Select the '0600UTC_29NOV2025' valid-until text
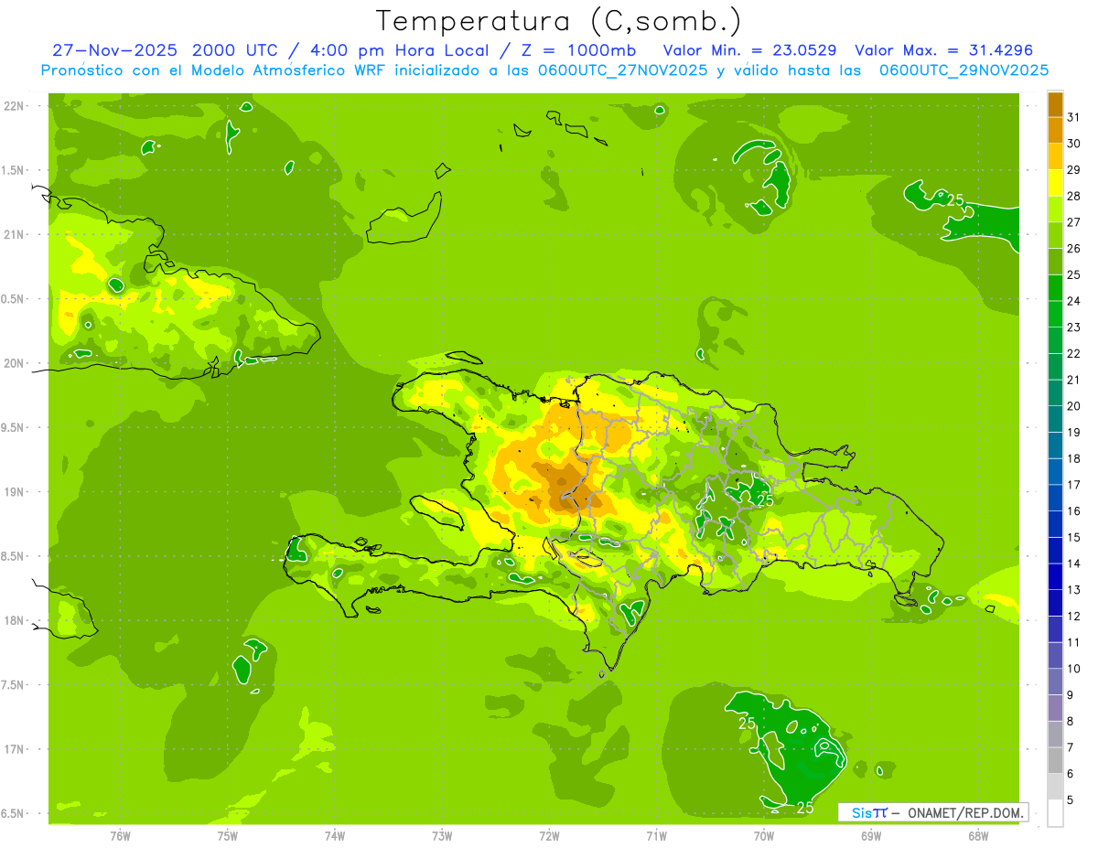This screenshot has width=1098, height=848. (x=963, y=70)
